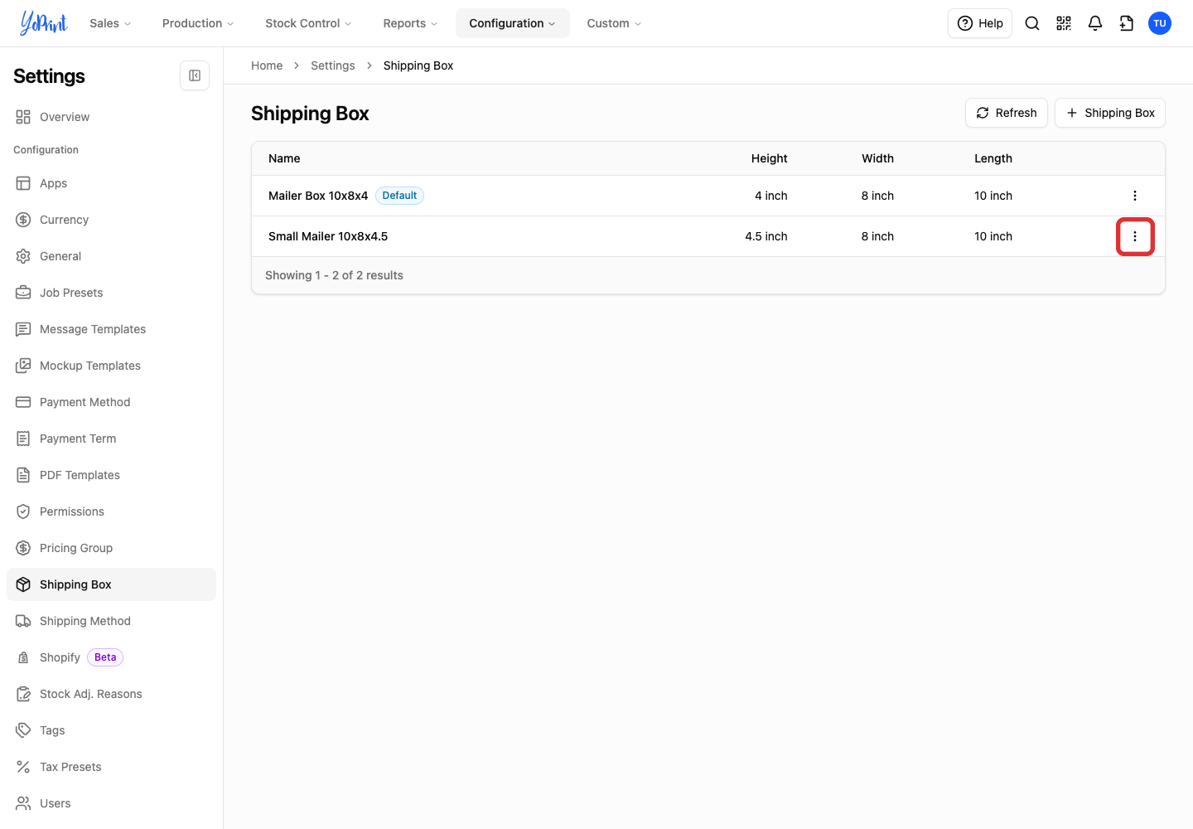Screen dimensions: 1193x829
Task: Expand the Configuration menu
Action: [x=512, y=23]
